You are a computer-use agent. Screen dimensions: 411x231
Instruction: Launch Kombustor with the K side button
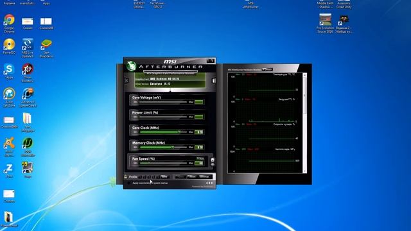127,81
